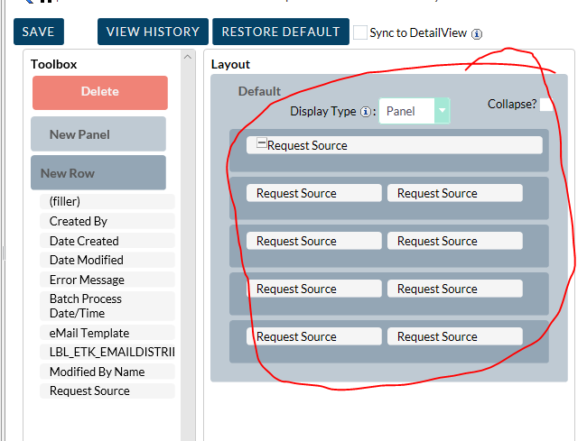Pick the Date Modified toolbox field
Screen dimensions: 587x441
coord(107,260)
